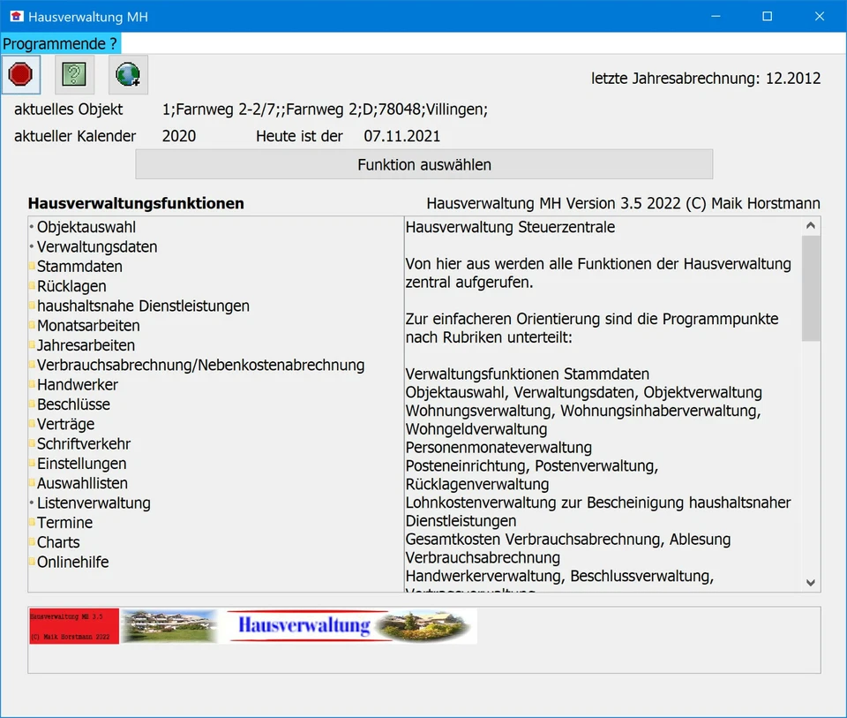
Task: Click the yellow folder icon beside Charts
Action: (x=31, y=542)
